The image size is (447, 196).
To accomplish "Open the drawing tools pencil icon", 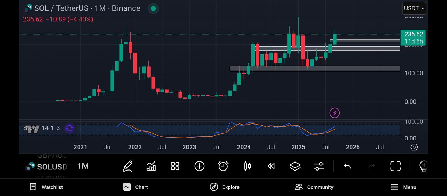I will (127, 166).
